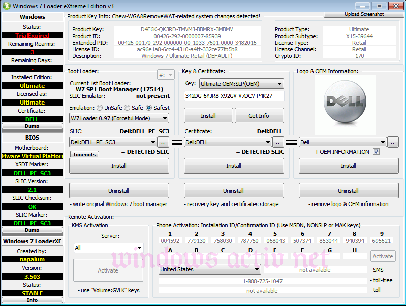This screenshot has height=306, width=406.
Task: Click the Info button at bottom left
Action: pyautogui.click(x=32, y=300)
